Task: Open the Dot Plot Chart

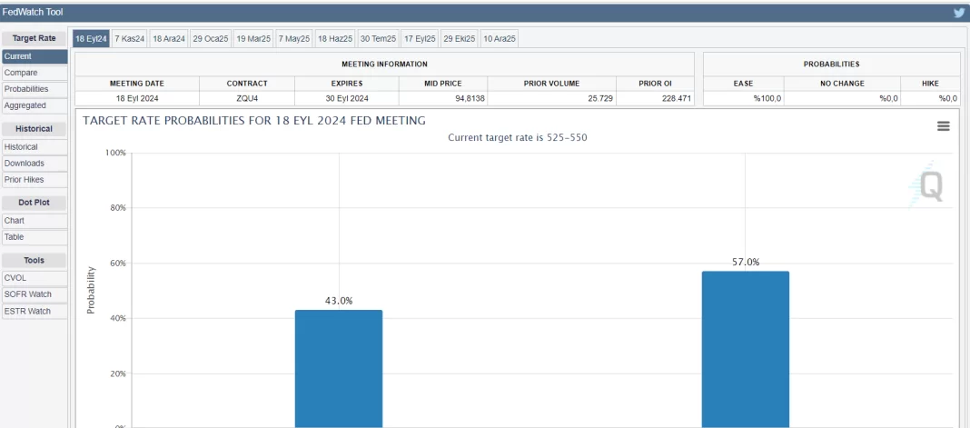Action: [x=35, y=221]
